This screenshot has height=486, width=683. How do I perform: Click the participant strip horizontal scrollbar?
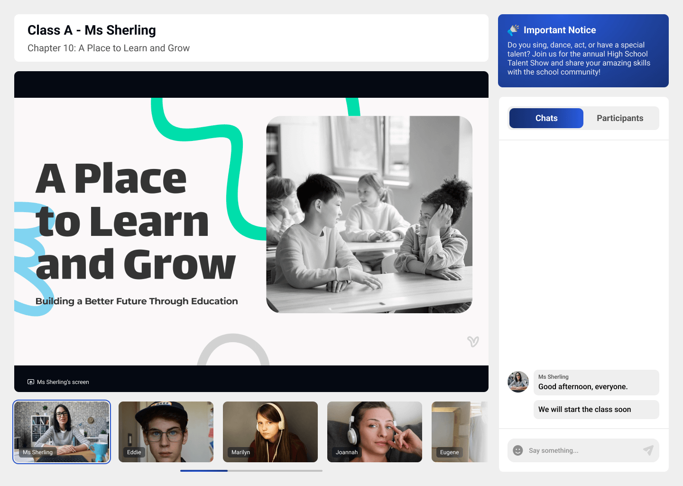pyautogui.click(x=251, y=471)
